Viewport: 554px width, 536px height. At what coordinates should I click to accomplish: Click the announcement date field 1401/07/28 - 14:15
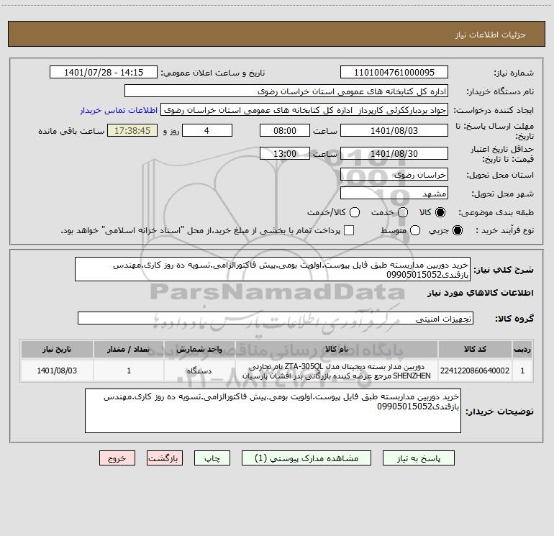point(104,73)
